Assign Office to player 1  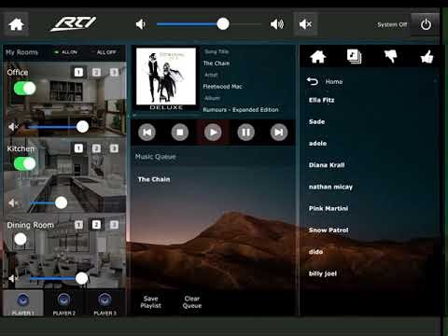(78, 72)
